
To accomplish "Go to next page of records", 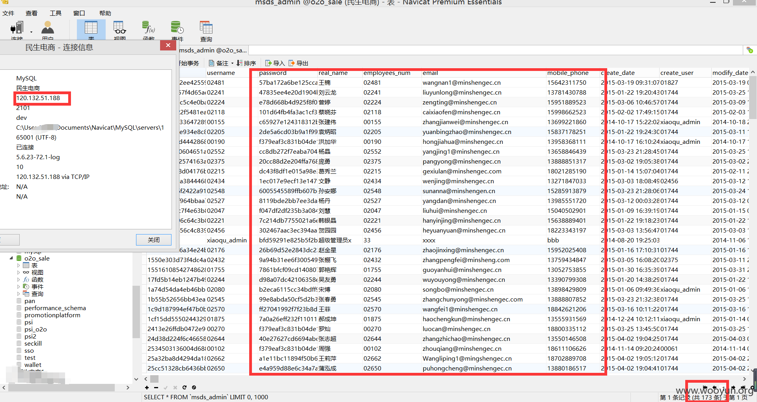I will 733,388.
